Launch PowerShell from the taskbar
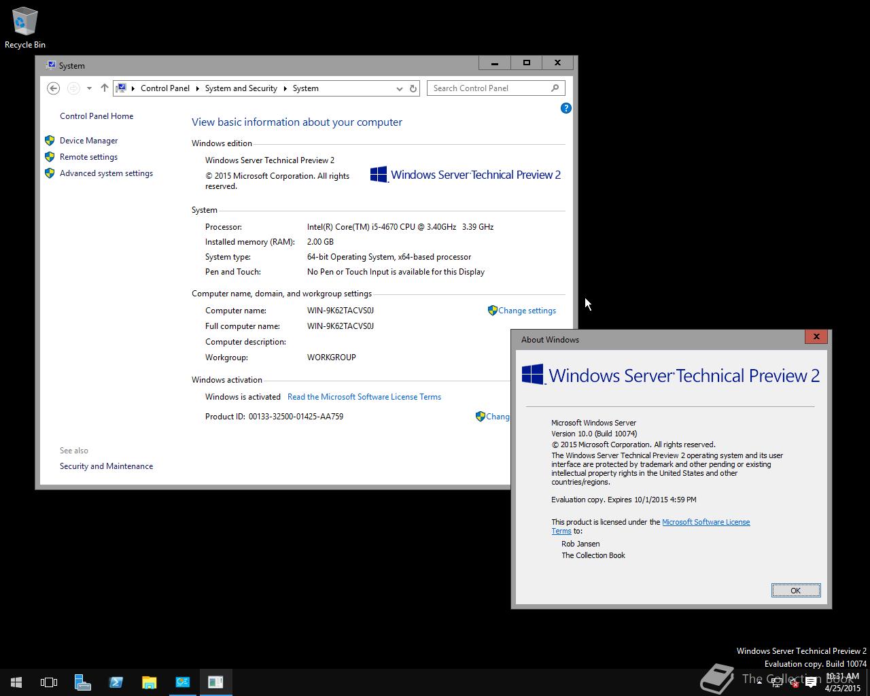 coord(116,682)
